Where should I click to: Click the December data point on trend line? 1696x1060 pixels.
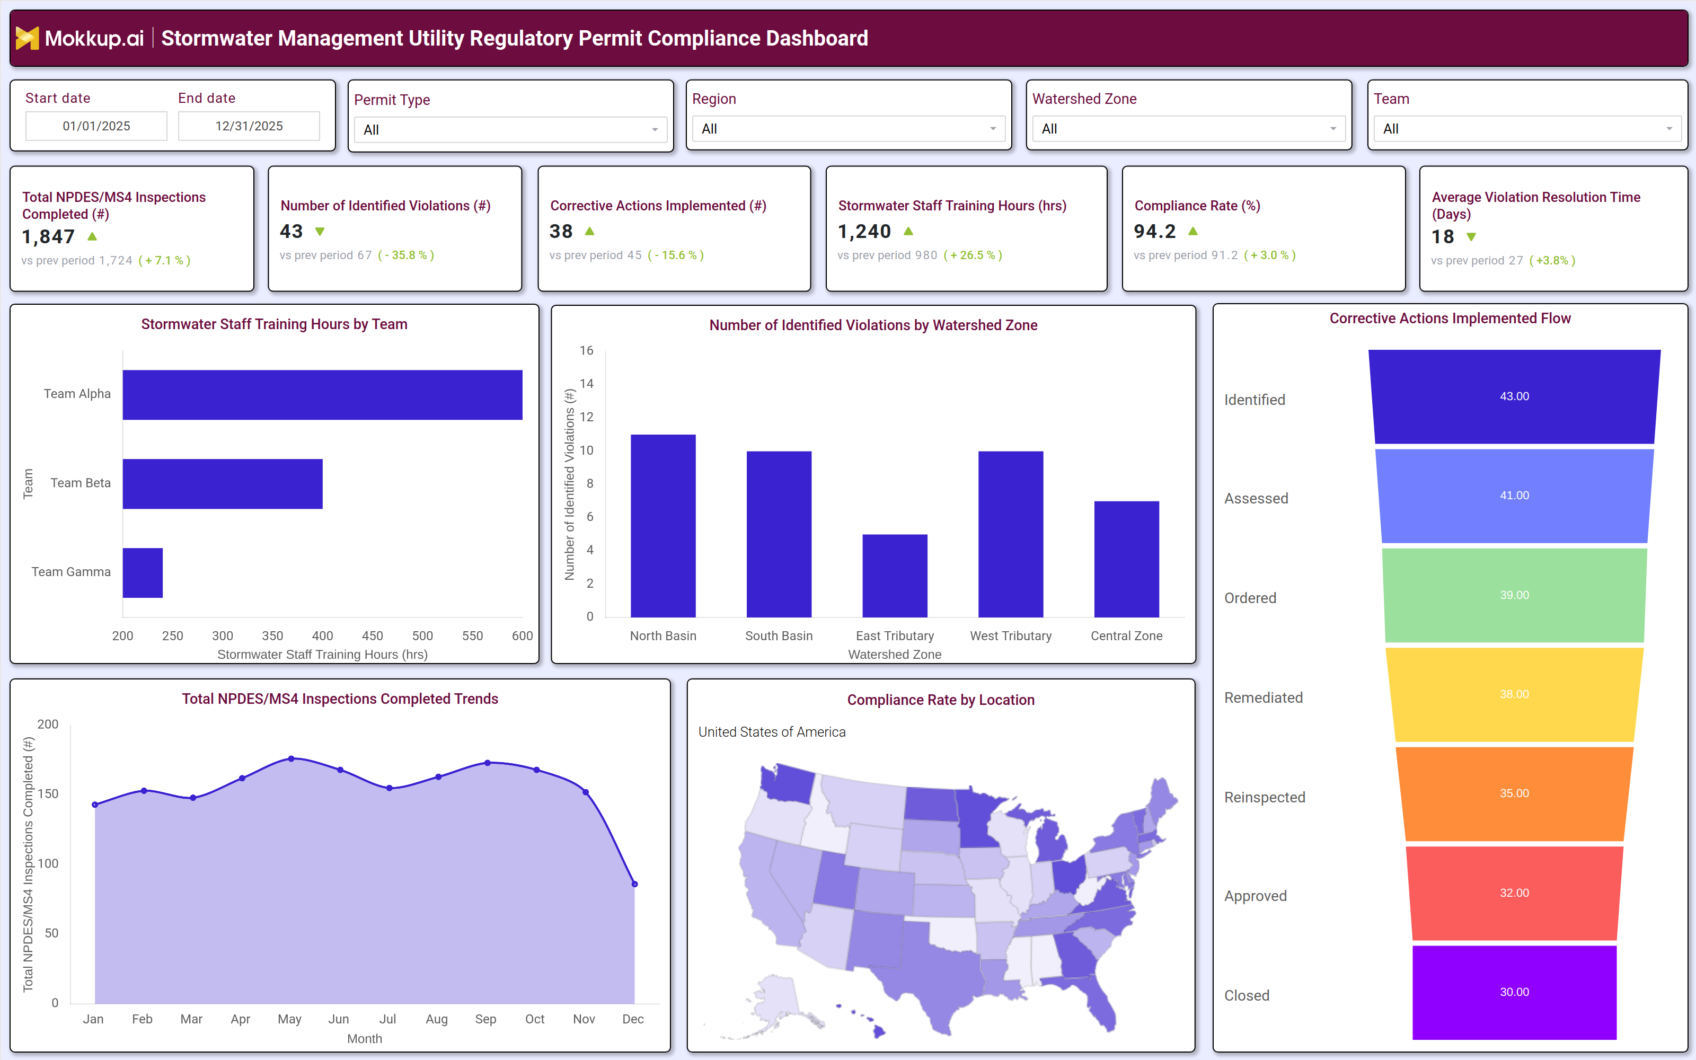[x=635, y=884]
